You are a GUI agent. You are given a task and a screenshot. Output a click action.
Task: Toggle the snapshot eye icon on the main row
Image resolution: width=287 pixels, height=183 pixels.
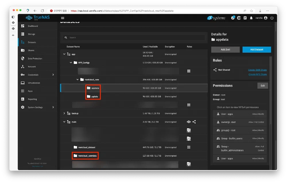(x=189, y=122)
